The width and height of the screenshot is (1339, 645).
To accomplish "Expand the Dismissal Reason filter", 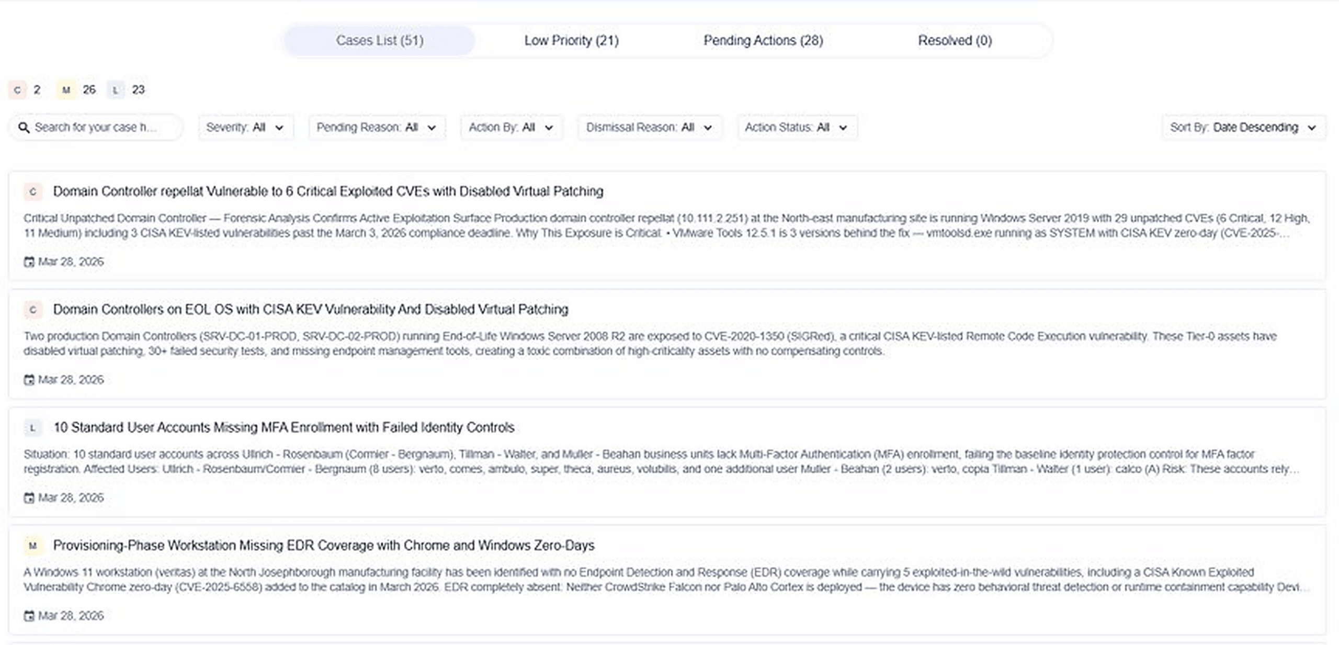I will 649,128.
